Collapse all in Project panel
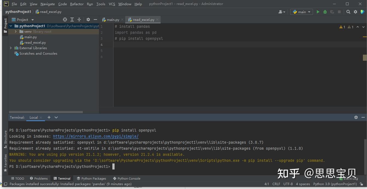Image resolution: width=367 pixels, height=189 pixels. point(79,20)
